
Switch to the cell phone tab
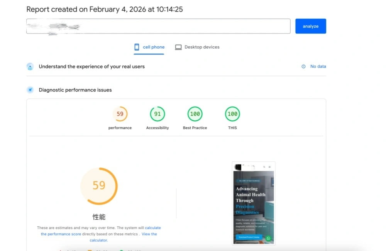coord(149,47)
